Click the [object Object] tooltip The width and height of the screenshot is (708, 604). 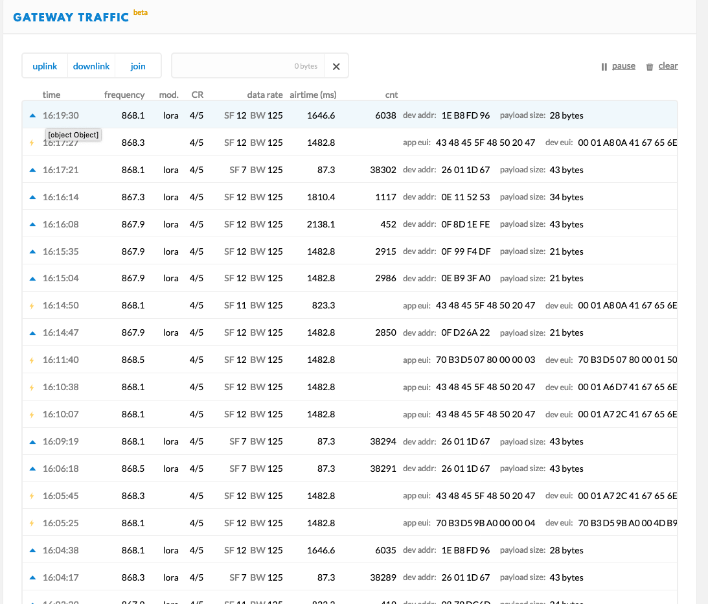click(73, 135)
